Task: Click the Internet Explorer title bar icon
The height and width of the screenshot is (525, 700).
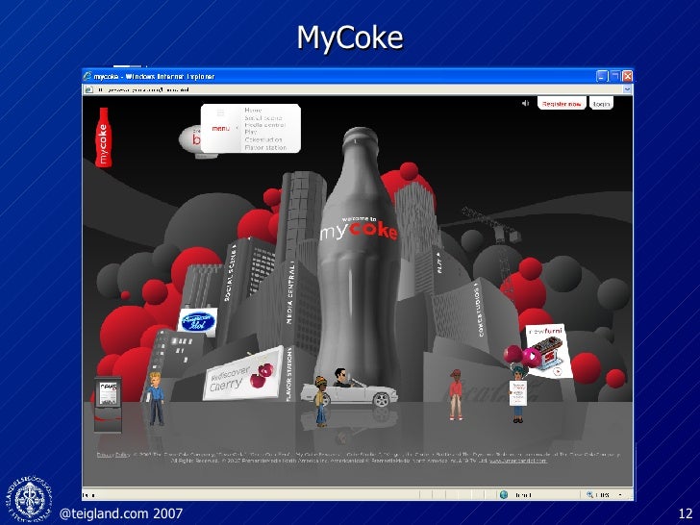Action: [87, 76]
